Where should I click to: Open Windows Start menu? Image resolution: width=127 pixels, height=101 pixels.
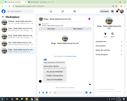click(2, 99)
